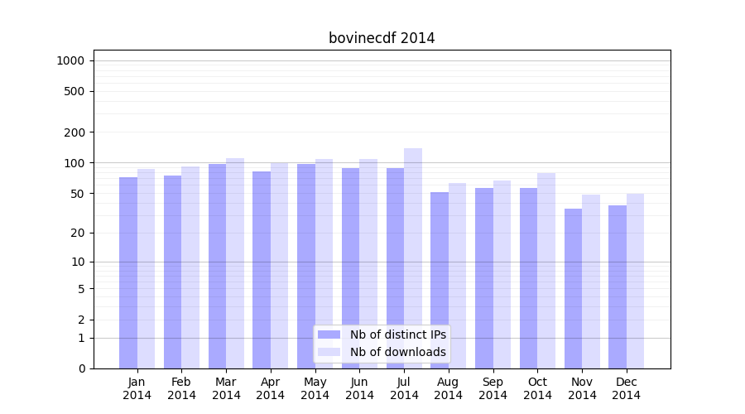Click the 'Oct 2014' x-axis label
Image resolution: width=745 pixels, height=414 pixels.
[537, 388]
